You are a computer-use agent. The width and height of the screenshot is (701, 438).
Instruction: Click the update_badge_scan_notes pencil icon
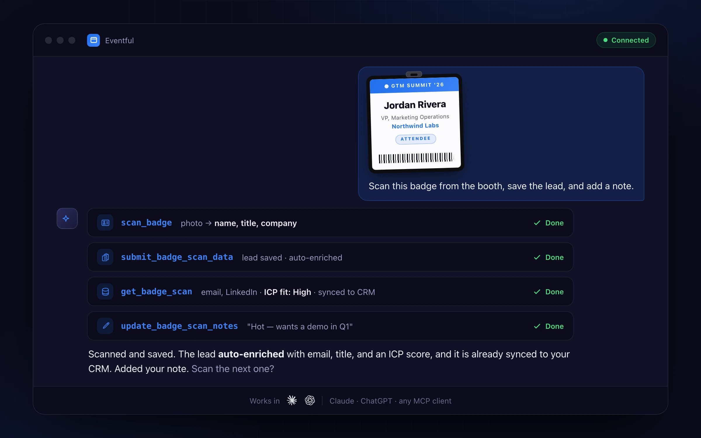pos(105,326)
